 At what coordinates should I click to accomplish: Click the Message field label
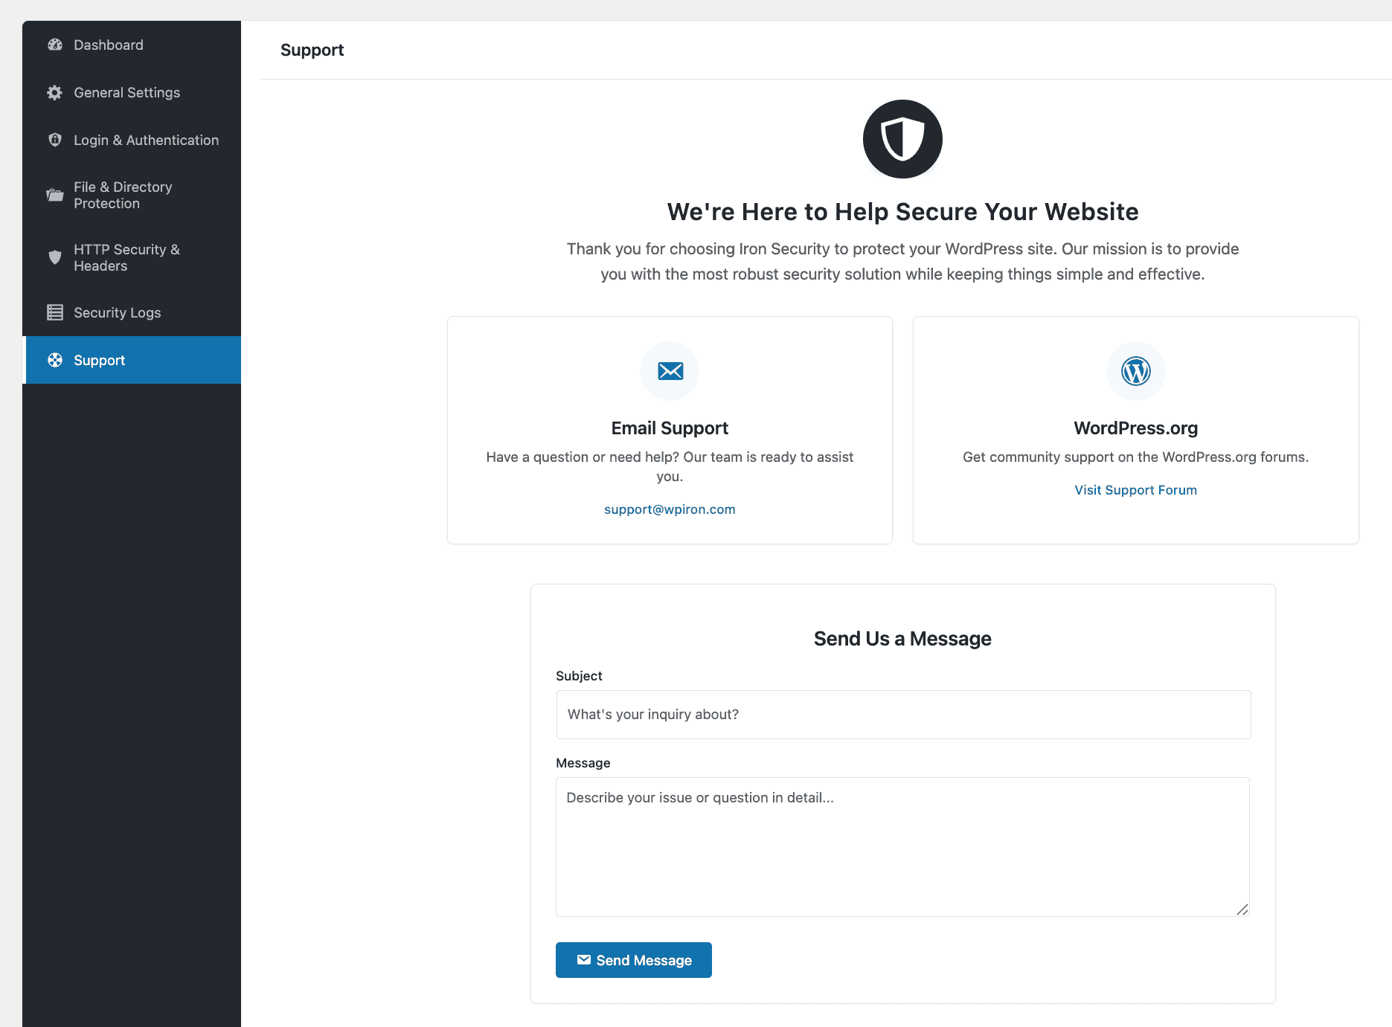click(583, 763)
